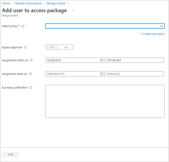Click the Business justification text area

click(x=105, y=101)
